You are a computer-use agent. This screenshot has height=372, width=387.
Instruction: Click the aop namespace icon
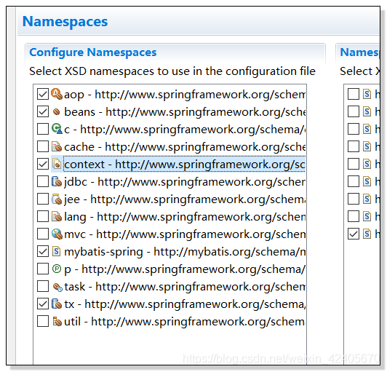point(57,94)
